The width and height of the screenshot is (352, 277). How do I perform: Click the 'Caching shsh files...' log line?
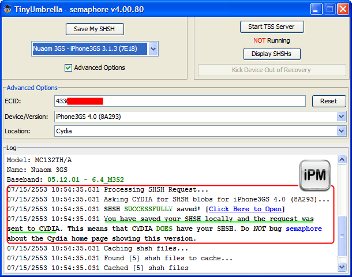tap(98, 248)
